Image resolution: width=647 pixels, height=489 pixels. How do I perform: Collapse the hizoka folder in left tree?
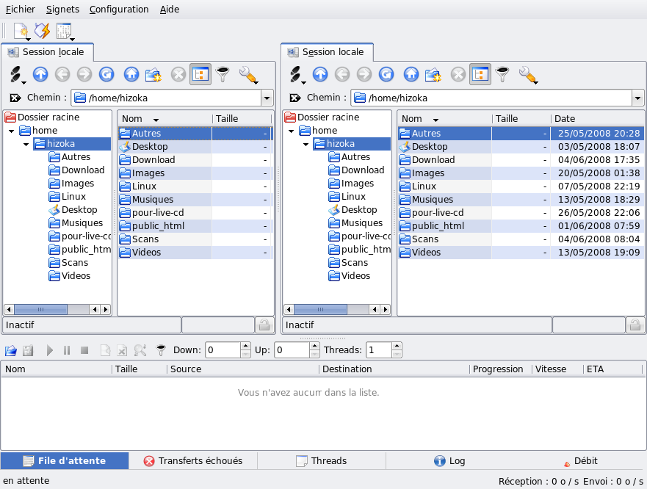(x=26, y=144)
